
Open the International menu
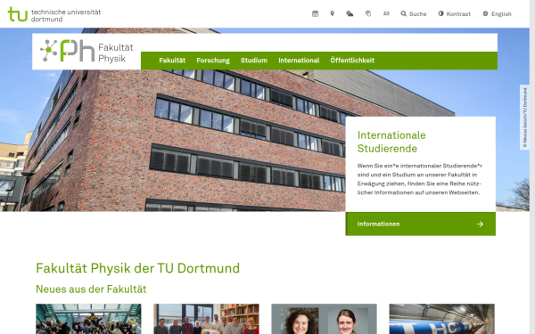point(299,61)
